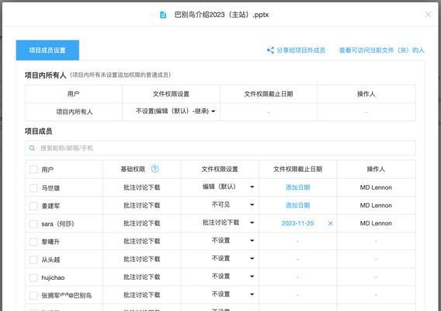The height and width of the screenshot is (311, 441).
Task: Click 添加日期 for 马世雄
Action: pos(297,187)
